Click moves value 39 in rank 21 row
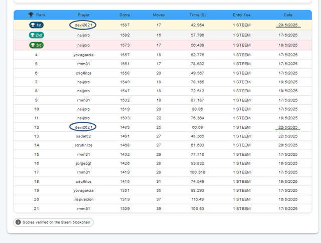 click(x=158, y=208)
